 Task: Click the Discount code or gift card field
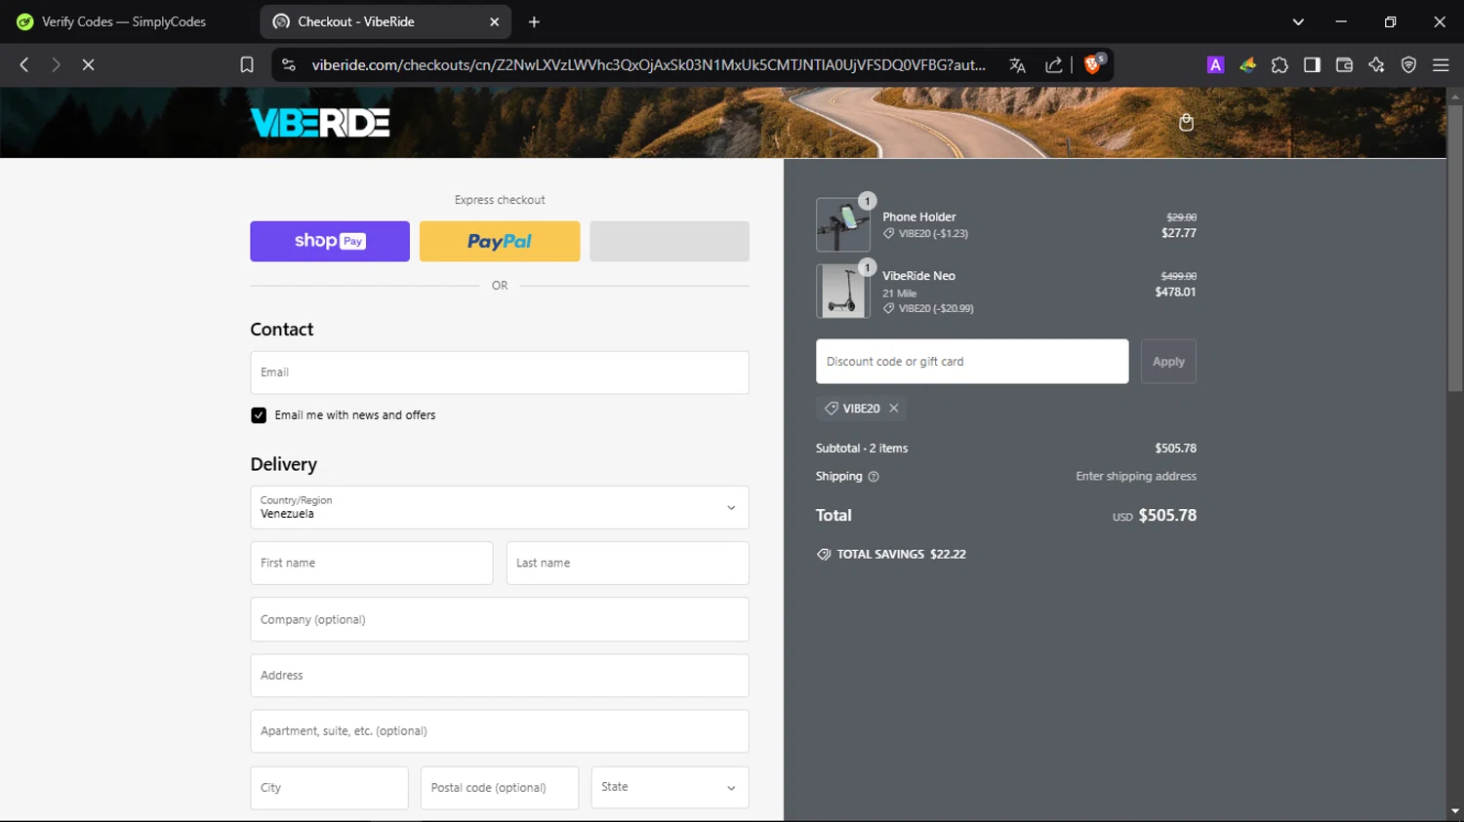[x=972, y=362]
